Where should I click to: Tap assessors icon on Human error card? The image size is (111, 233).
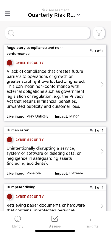pyautogui.click(x=91, y=130)
